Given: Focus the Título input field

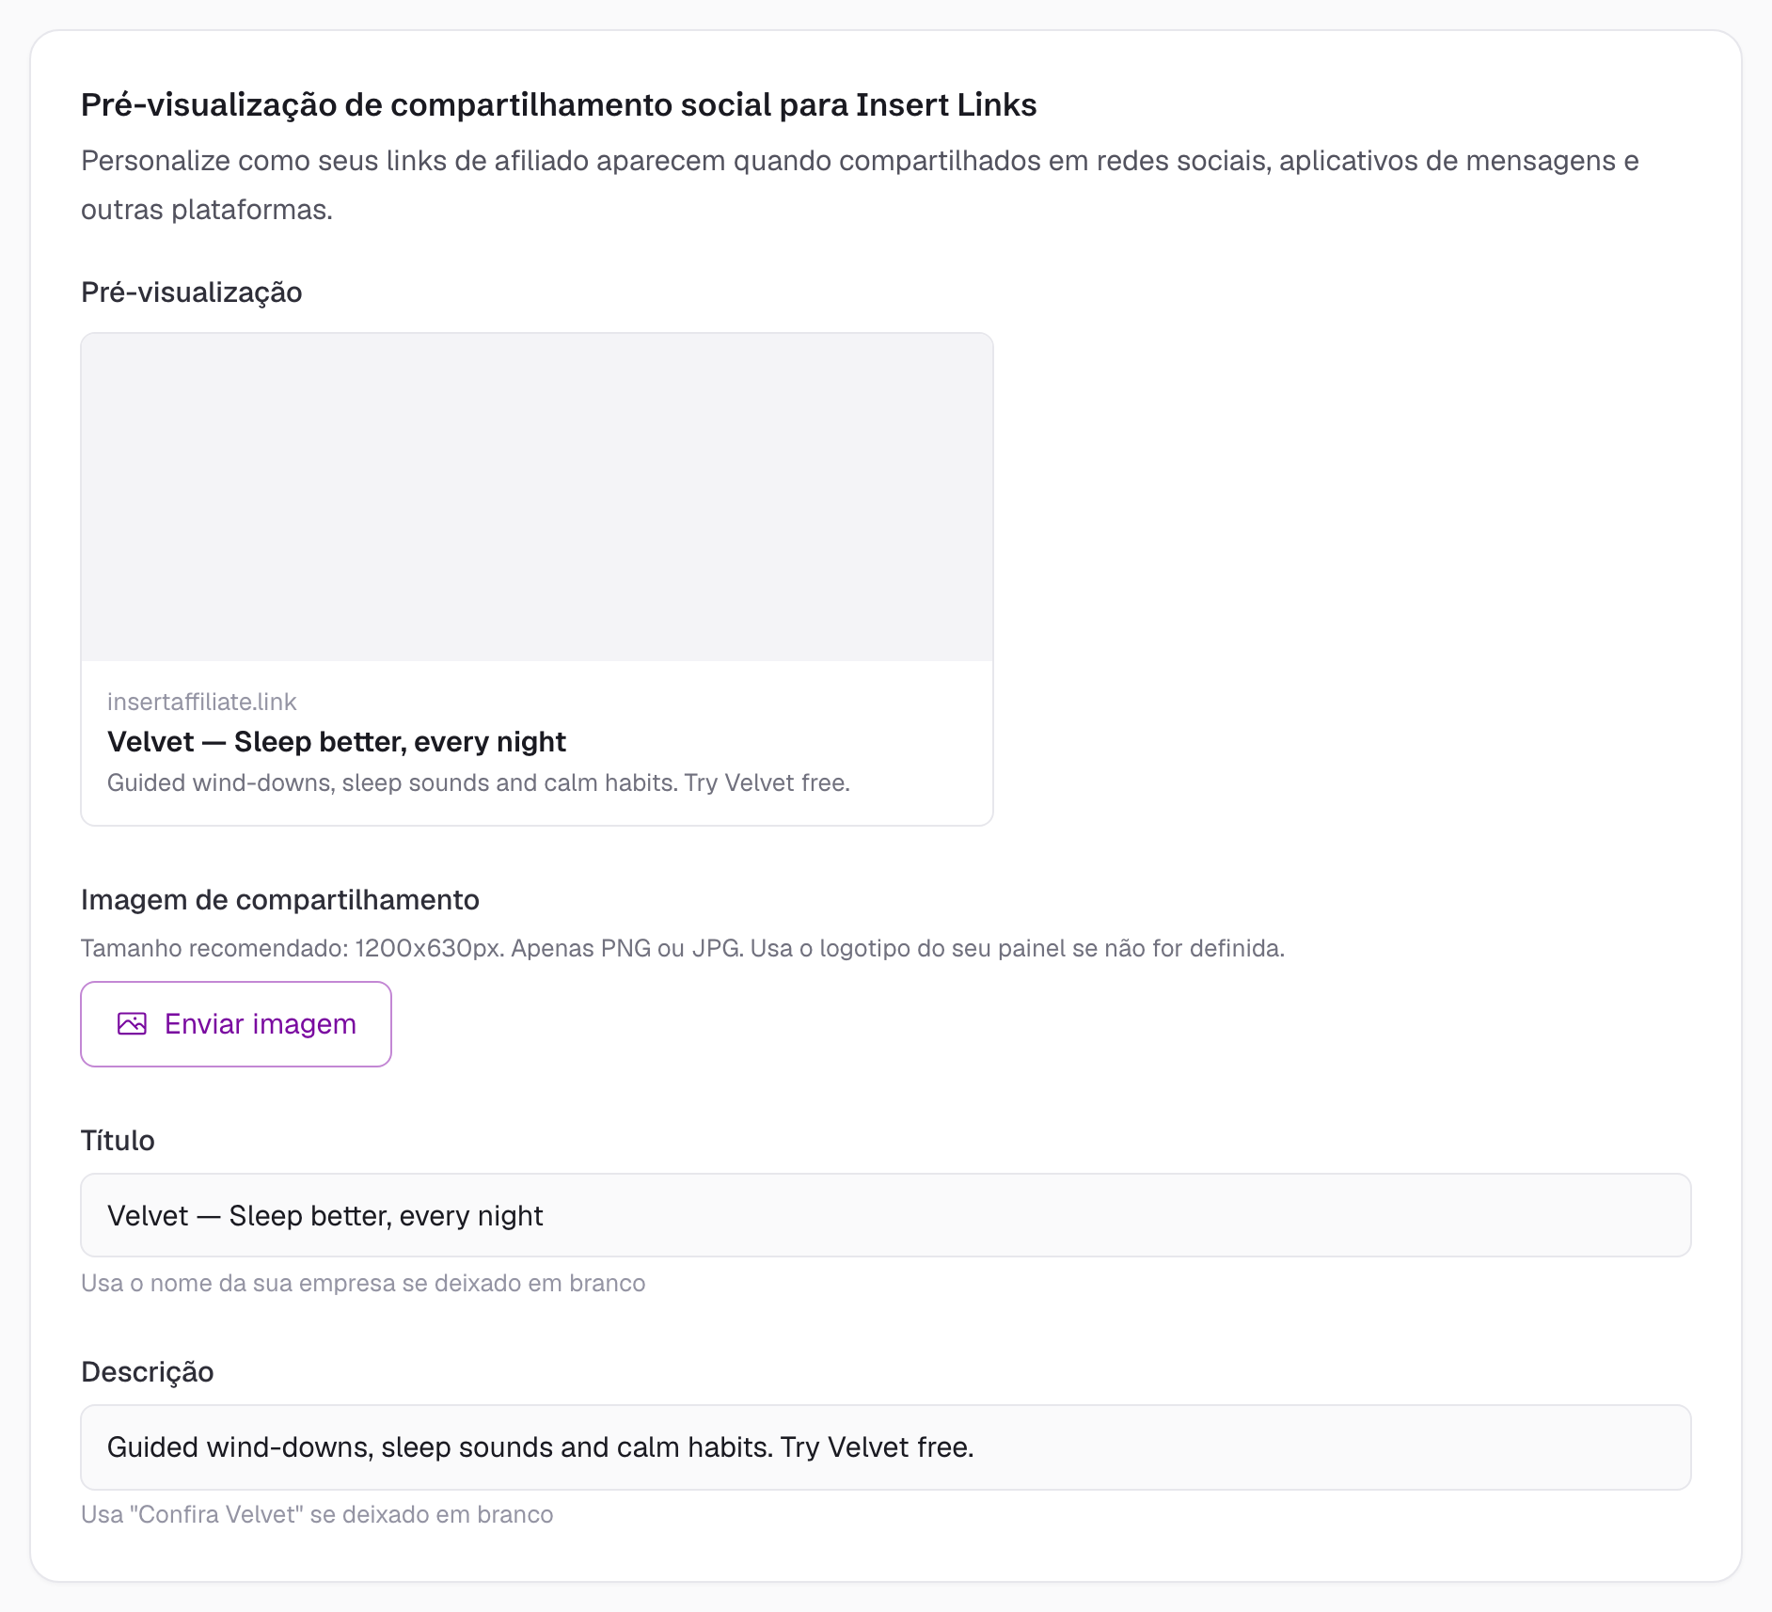Looking at the screenshot, I should point(886,1215).
